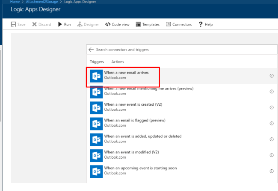
Task: Click the Designer flow icon
Action: pyautogui.click(x=80, y=24)
